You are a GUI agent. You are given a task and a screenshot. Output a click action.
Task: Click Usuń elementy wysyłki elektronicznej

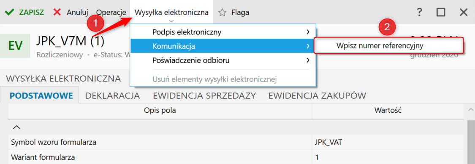click(215, 79)
